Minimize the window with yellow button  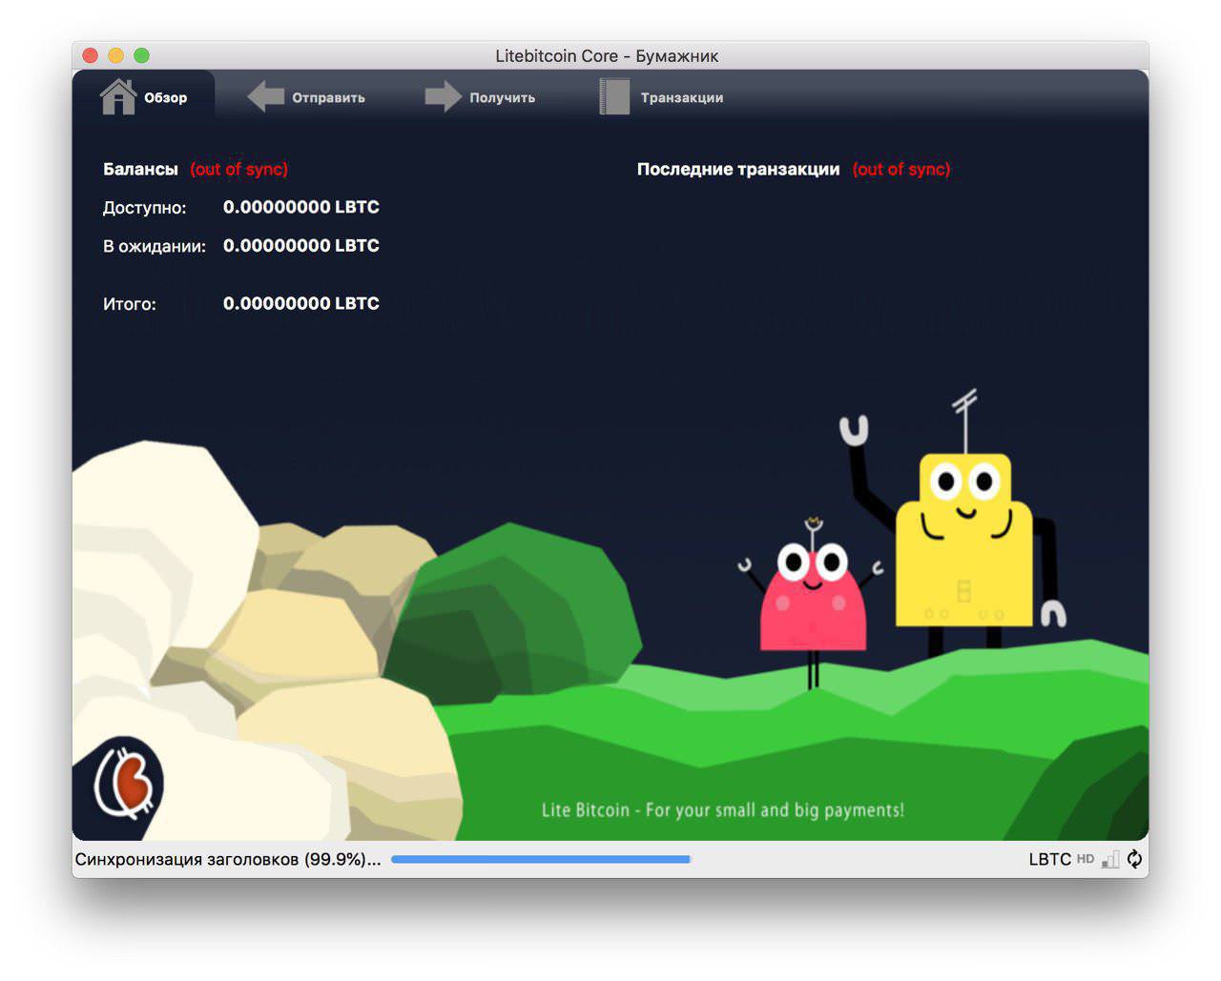click(x=116, y=55)
